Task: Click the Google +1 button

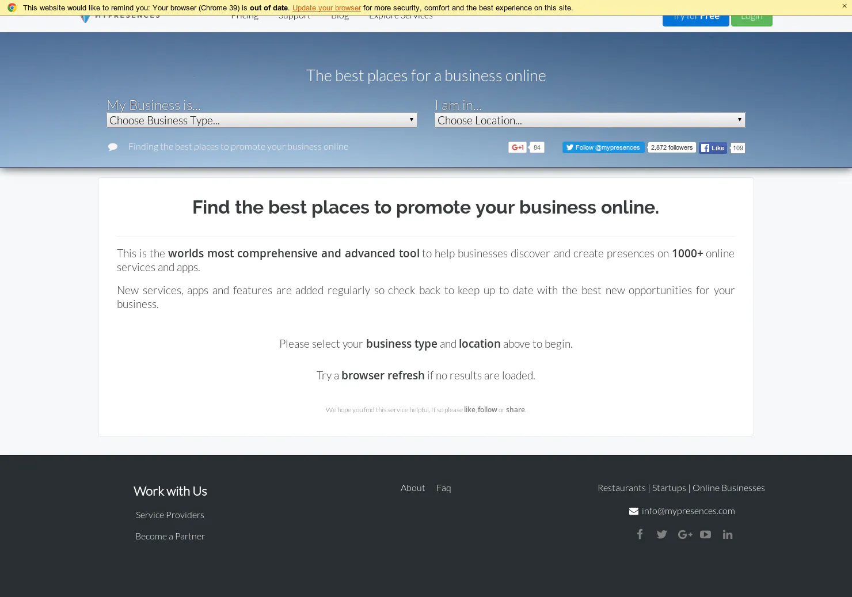Action: pyautogui.click(x=518, y=147)
